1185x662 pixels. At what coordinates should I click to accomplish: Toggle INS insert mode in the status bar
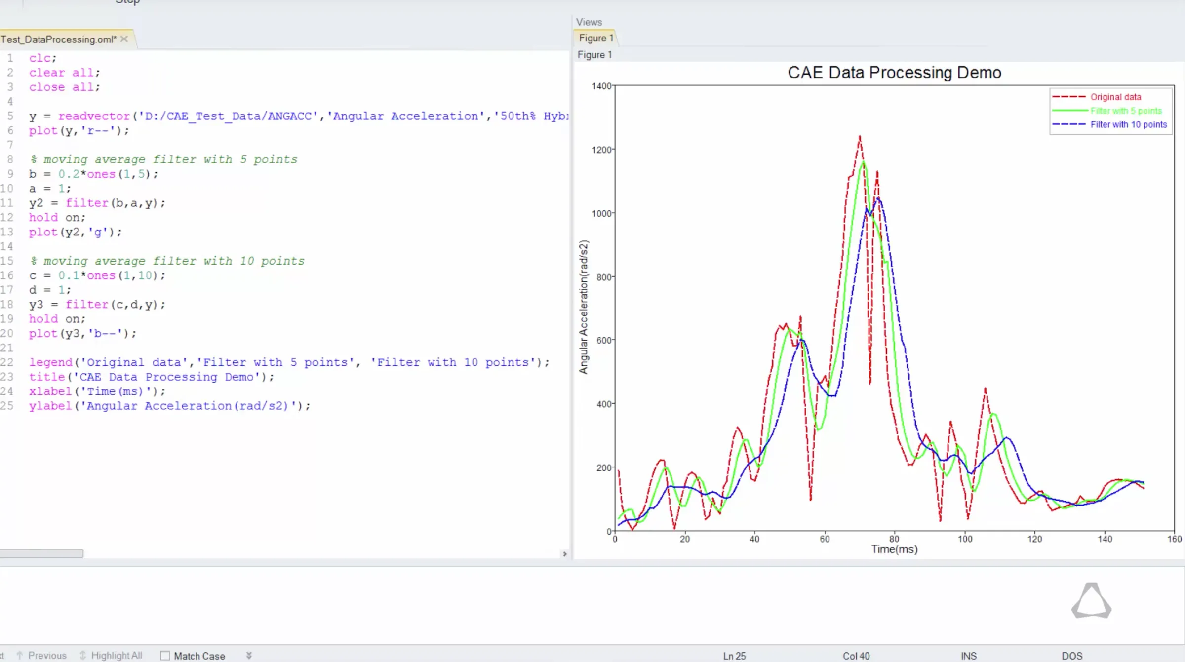click(x=969, y=656)
